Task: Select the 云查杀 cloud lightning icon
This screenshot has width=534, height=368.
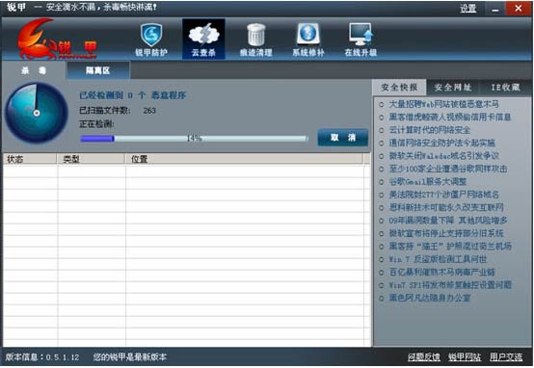Action: (203, 34)
